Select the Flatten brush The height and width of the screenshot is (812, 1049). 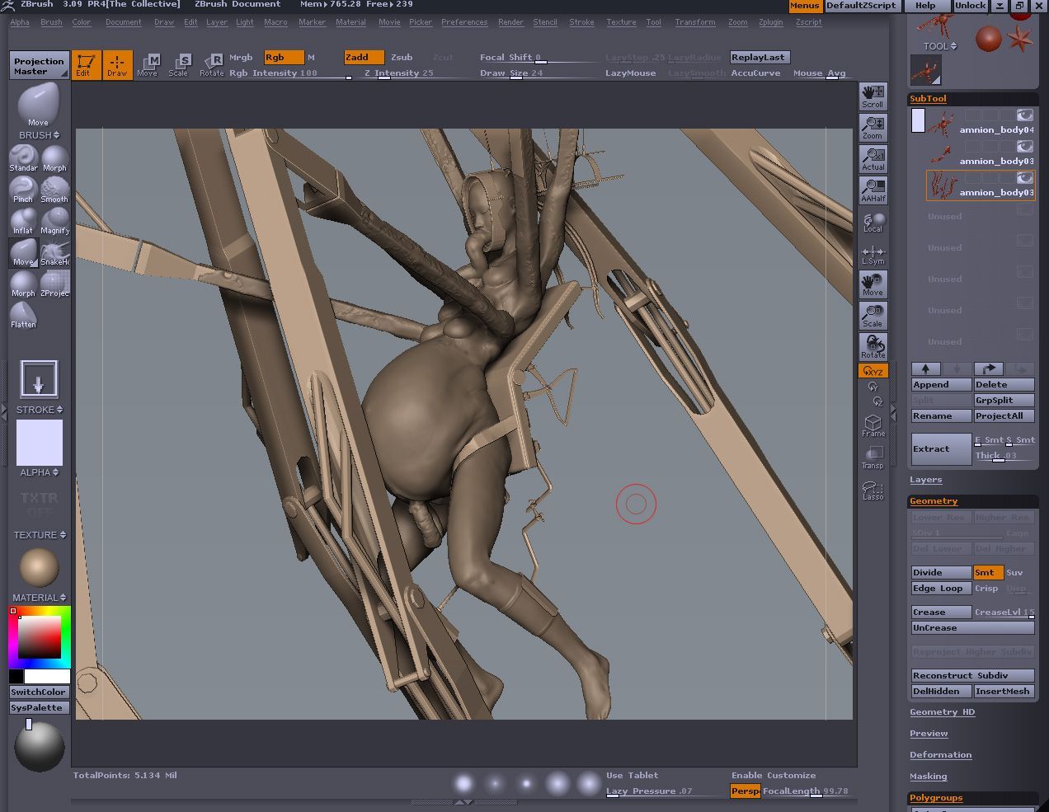(23, 316)
